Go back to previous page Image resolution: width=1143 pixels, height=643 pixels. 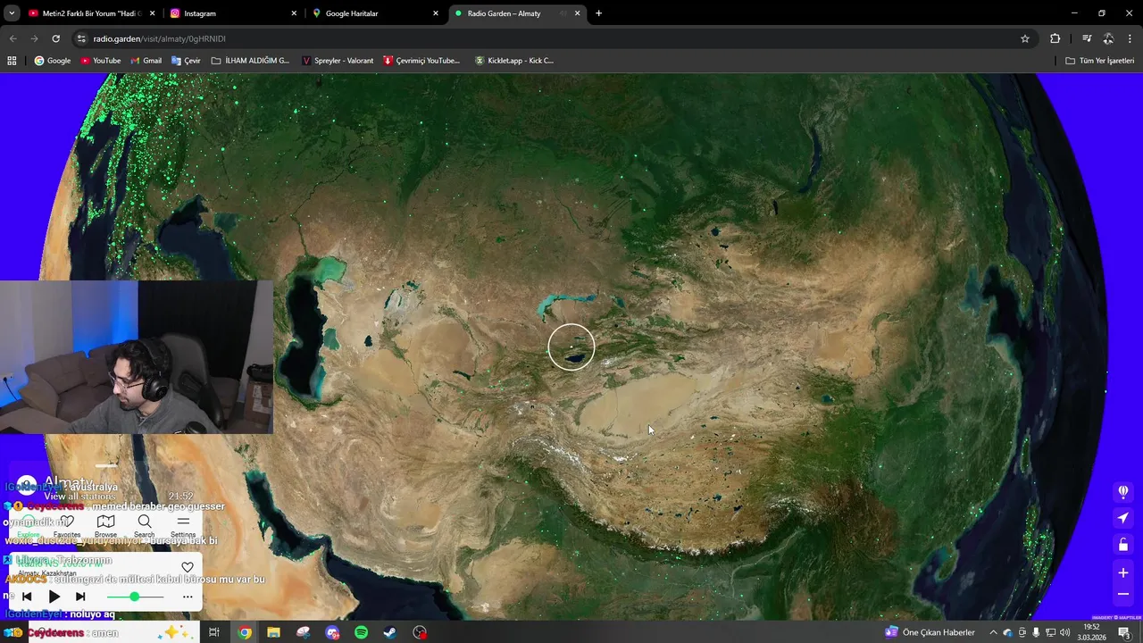coord(13,38)
